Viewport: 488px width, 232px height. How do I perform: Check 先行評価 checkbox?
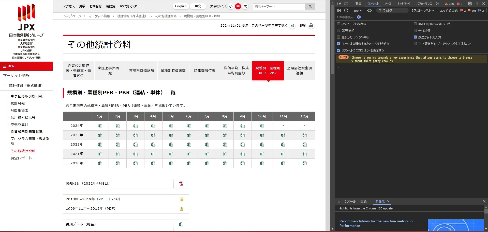click(x=415, y=30)
